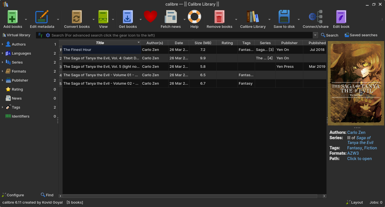Click the book cover thumbnail

click(356, 83)
